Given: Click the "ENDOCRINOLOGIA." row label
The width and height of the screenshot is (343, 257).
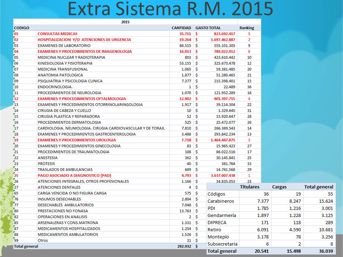Looking at the screenshot, I should (x=55, y=87).
